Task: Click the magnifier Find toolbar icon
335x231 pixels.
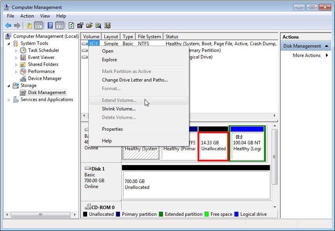Action: [x=98, y=26]
